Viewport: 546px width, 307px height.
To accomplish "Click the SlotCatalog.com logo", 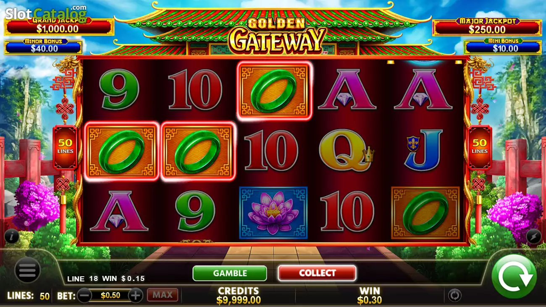I will 46,13.
